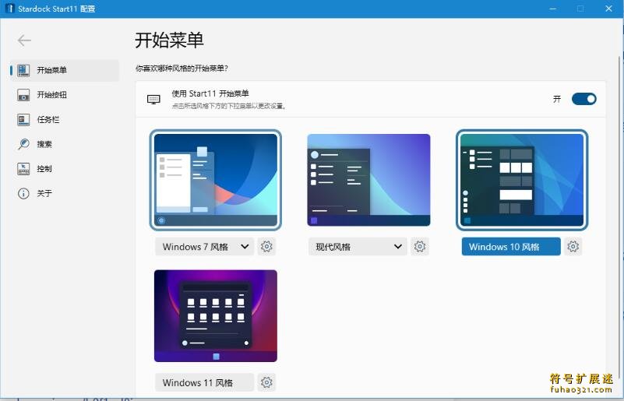
Task: Go to 搜索 section
Action: 65,144
